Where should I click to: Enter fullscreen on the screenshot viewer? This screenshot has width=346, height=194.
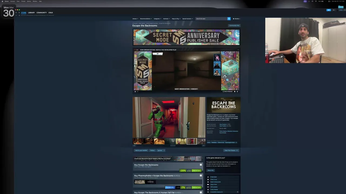pyautogui.click(x=203, y=136)
